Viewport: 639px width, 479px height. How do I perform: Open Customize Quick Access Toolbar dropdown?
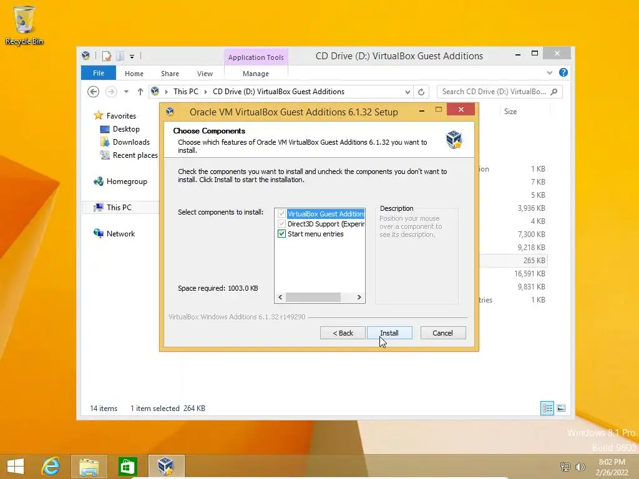[x=132, y=57]
